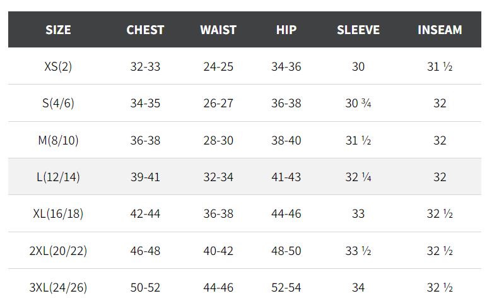Click the SIZE column header
Viewport: 487px width, 308px height.
coord(58,30)
